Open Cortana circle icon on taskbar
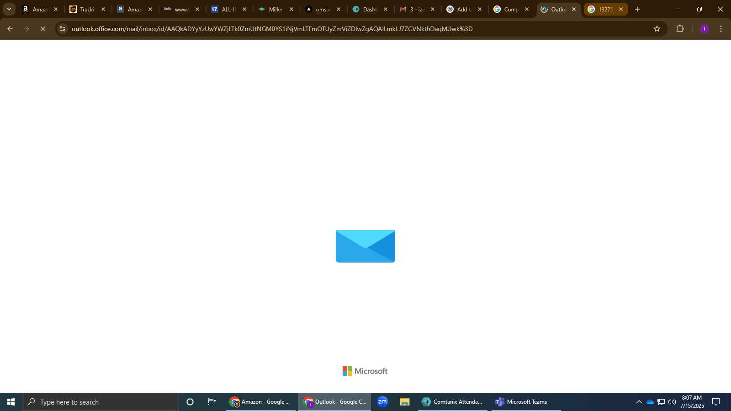The image size is (731, 411). 190,402
